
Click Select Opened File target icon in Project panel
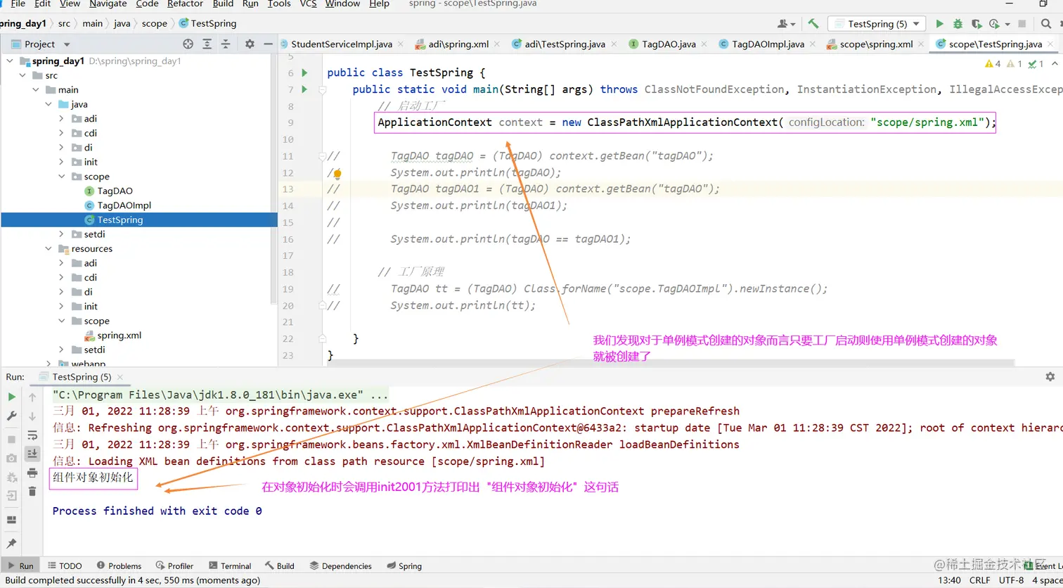(x=188, y=44)
